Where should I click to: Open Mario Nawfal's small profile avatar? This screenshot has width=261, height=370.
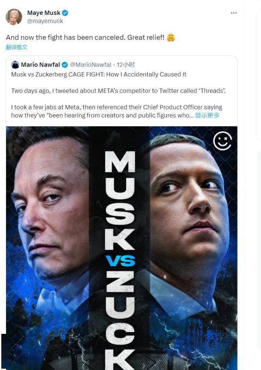point(15,64)
